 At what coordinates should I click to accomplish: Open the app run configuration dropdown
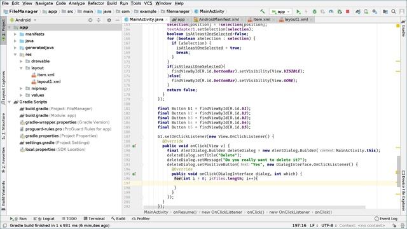280,11
